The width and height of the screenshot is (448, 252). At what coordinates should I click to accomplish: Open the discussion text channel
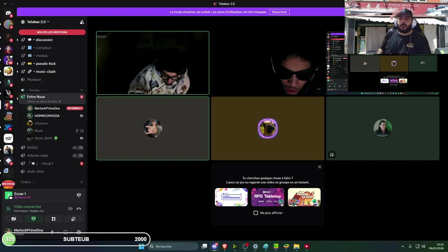click(x=52, y=40)
